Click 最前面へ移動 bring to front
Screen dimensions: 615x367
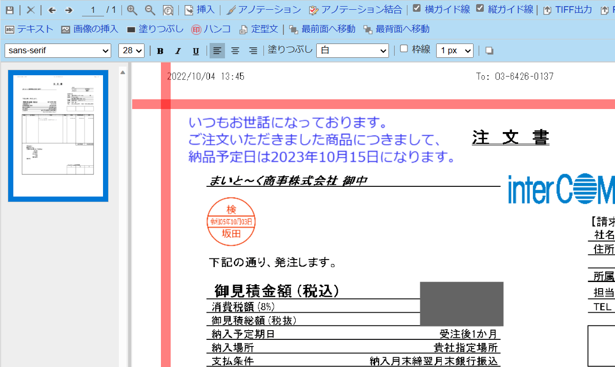(322, 29)
